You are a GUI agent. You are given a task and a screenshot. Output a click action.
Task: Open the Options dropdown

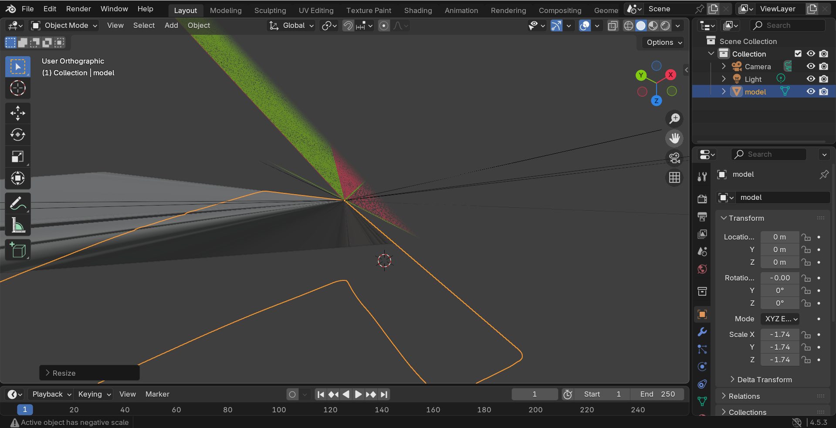[664, 42]
